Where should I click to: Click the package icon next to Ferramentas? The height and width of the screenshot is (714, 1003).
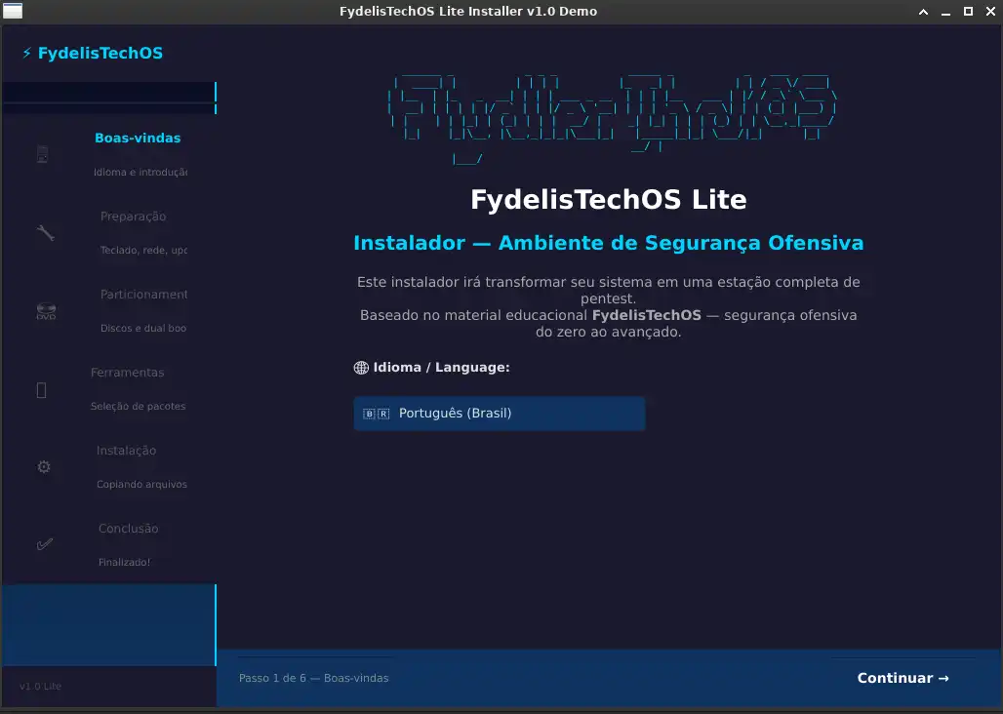(x=42, y=390)
